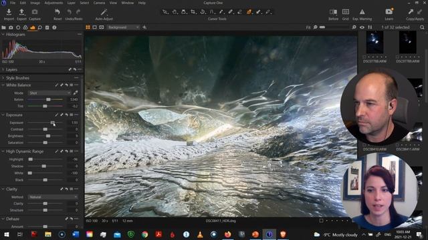Collapse the Histogram panel
Image resolution: width=428 pixels, height=240 pixels.
[x=3, y=35]
